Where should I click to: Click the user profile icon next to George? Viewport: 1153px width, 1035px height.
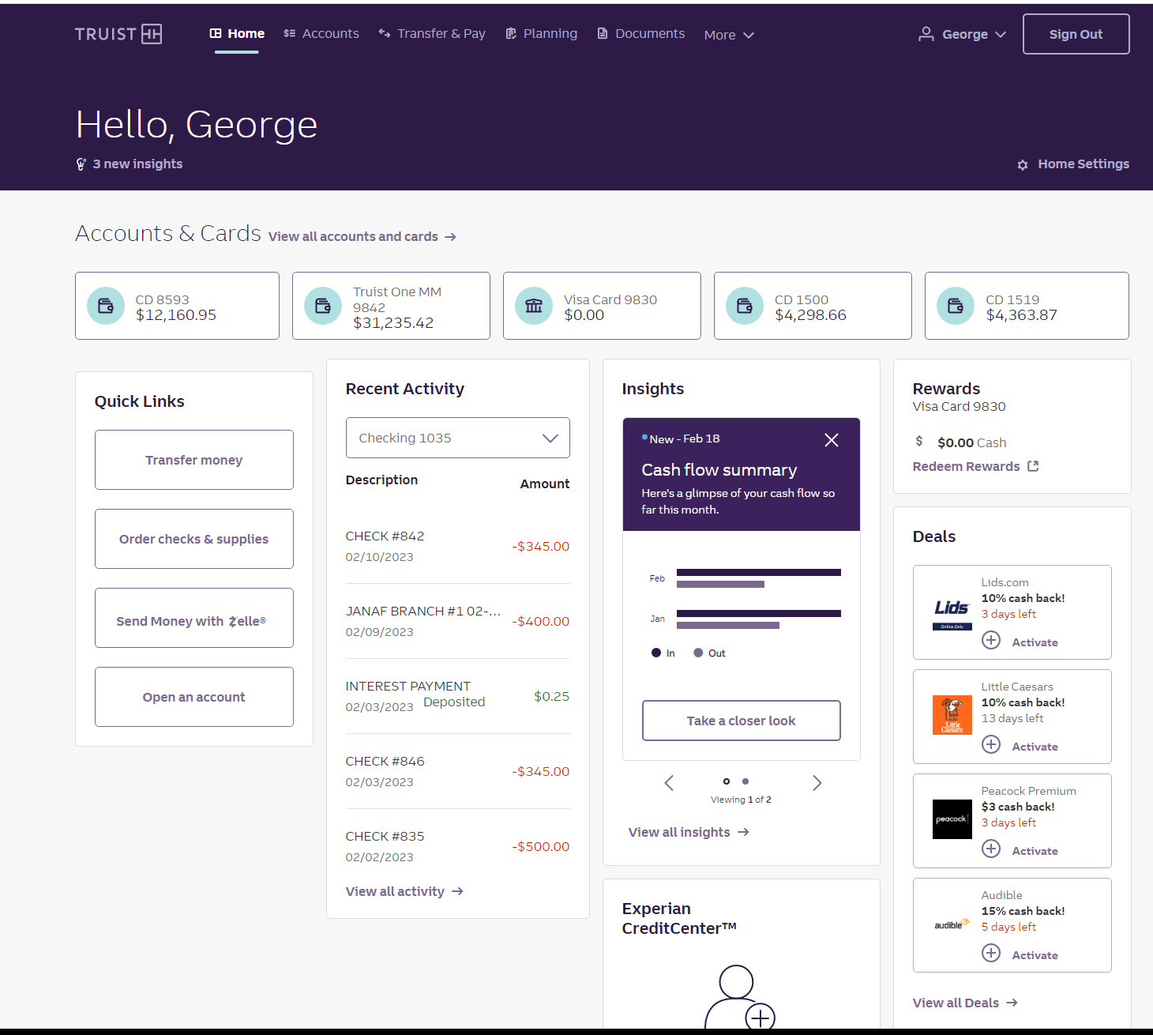(926, 34)
